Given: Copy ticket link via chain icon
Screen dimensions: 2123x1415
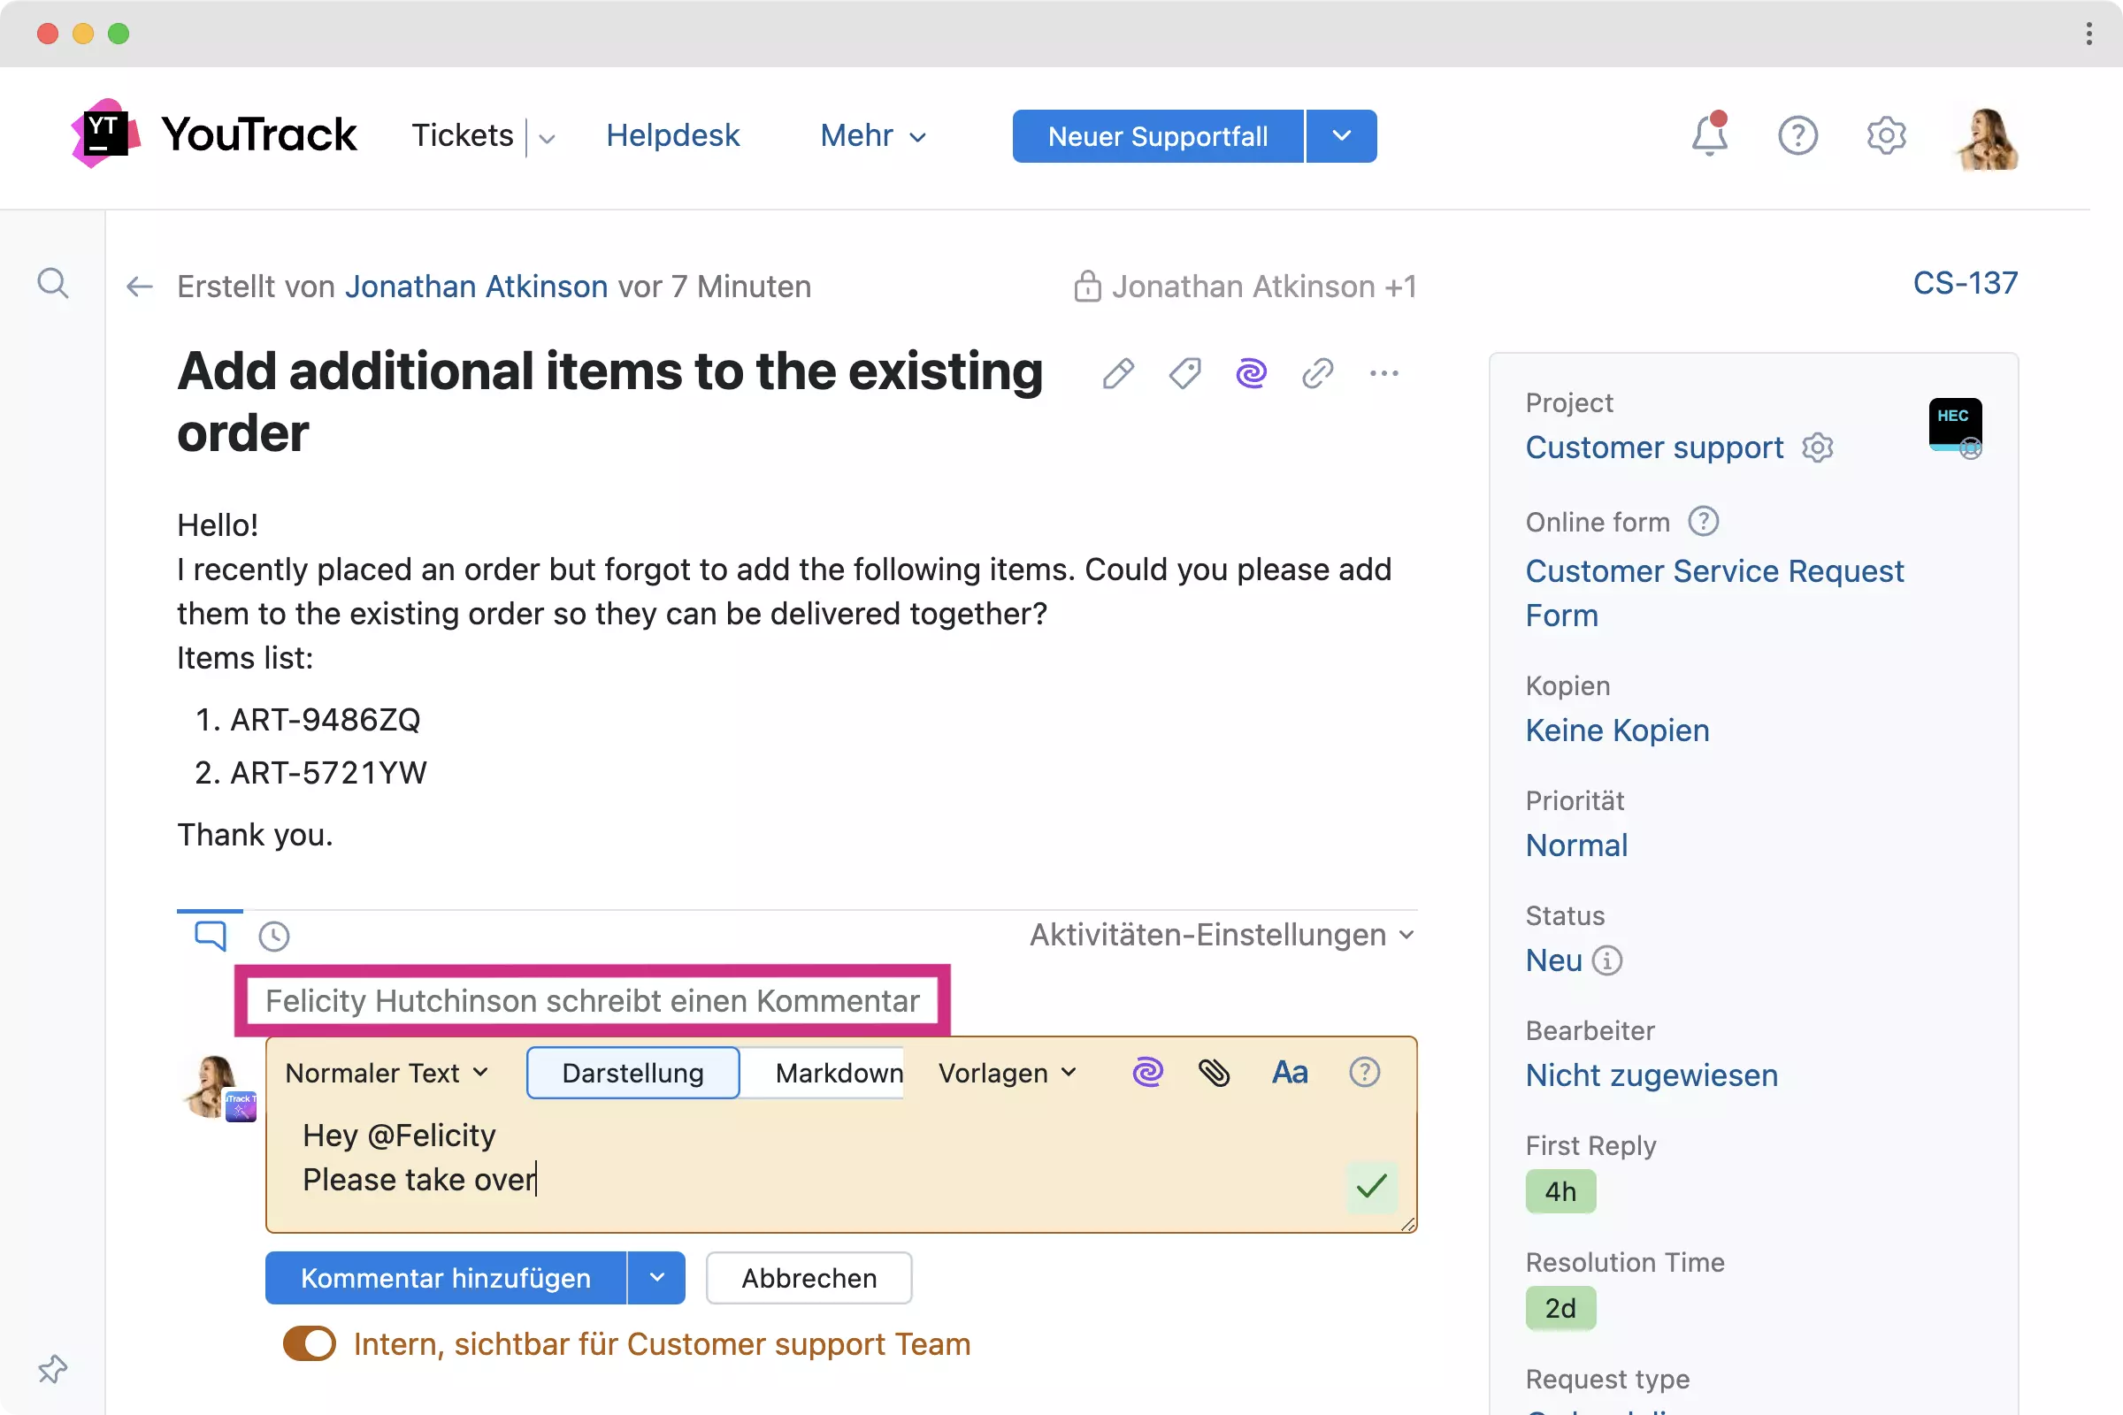Looking at the screenshot, I should click(x=1317, y=372).
